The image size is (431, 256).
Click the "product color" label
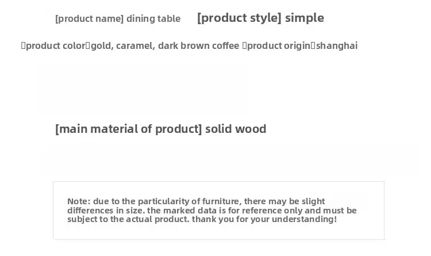pos(56,45)
